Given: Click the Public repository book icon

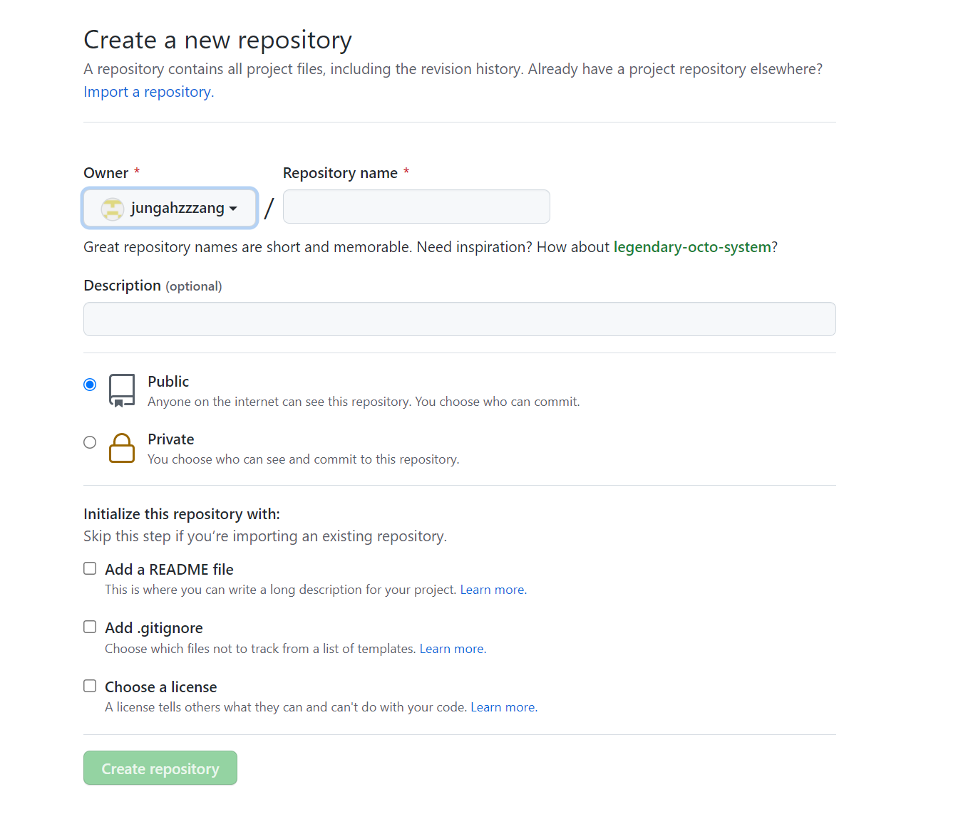Looking at the screenshot, I should coord(122,391).
